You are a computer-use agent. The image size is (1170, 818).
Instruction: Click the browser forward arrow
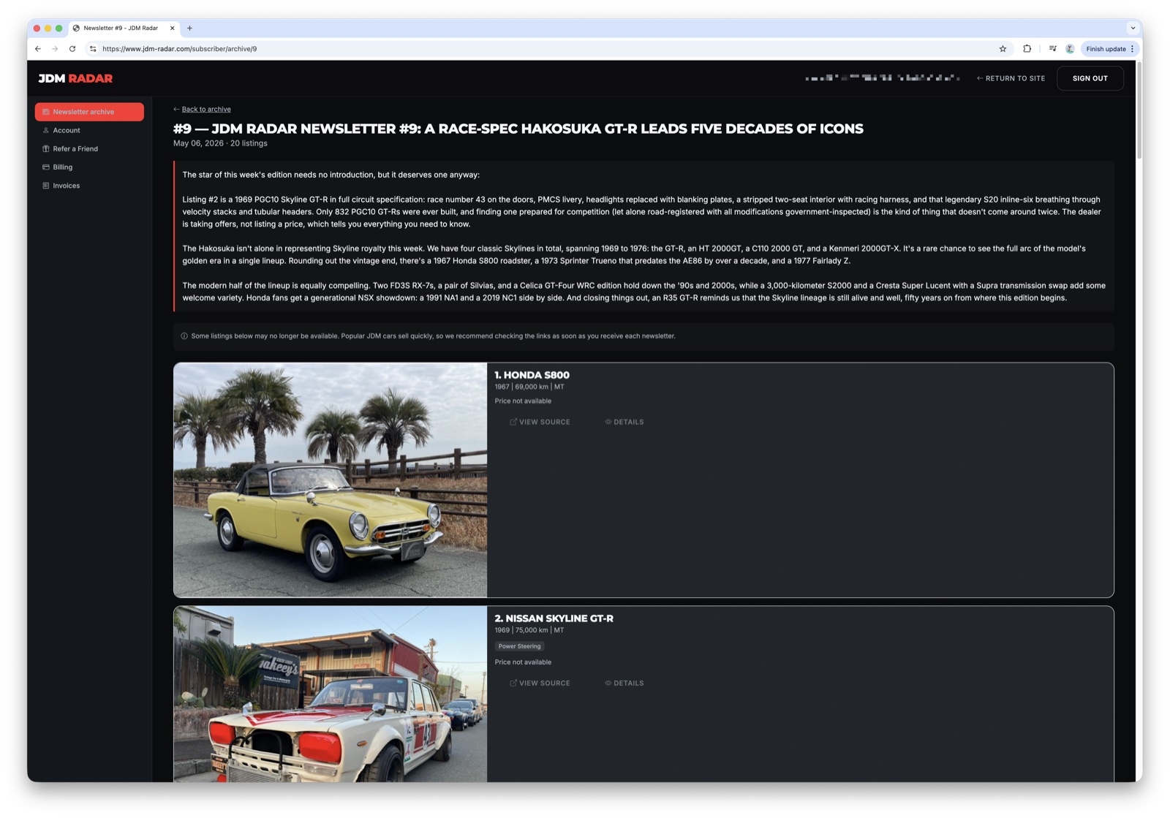coord(55,49)
